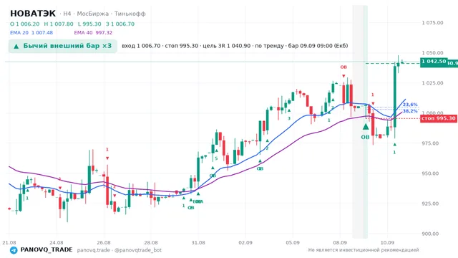Viewport: 458px width, 258px height.
Task: Click the PANOVQ_TRADE channel name
Action: tap(47, 250)
